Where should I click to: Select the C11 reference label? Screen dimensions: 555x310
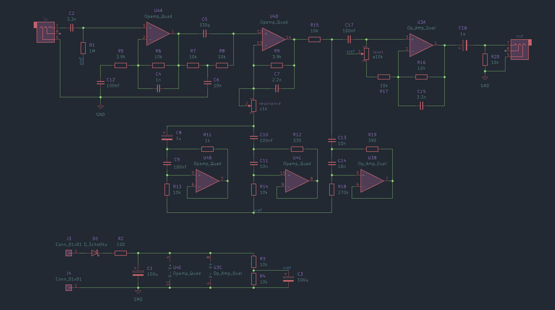(264, 161)
